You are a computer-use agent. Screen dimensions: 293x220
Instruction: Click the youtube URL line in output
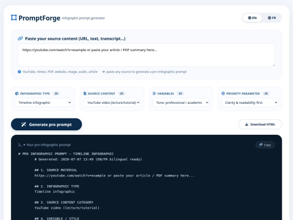pyautogui.click(x=114, y=175)
